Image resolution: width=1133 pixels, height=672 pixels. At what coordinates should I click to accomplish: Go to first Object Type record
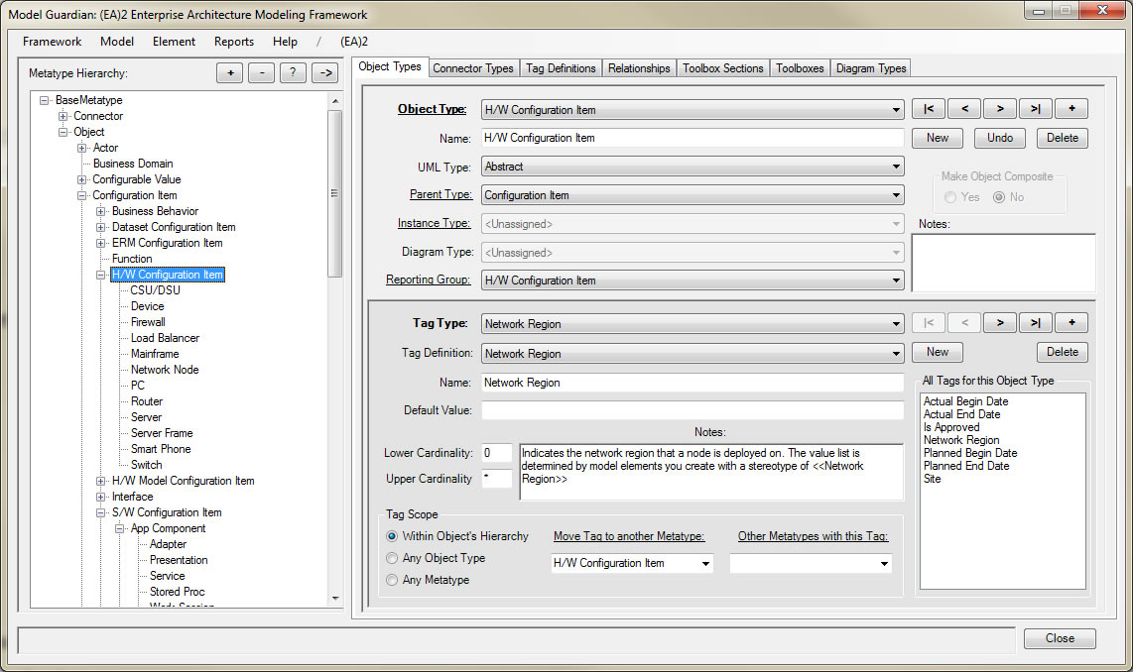pyautogui.click(x=928, y=109)
